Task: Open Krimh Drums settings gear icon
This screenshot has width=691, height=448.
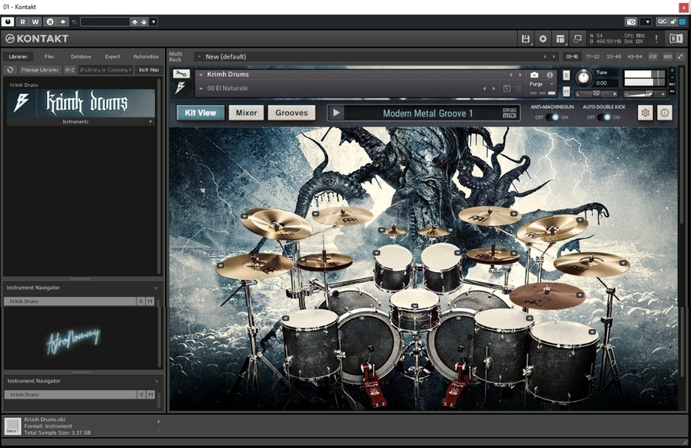Action: coord(645,113)
